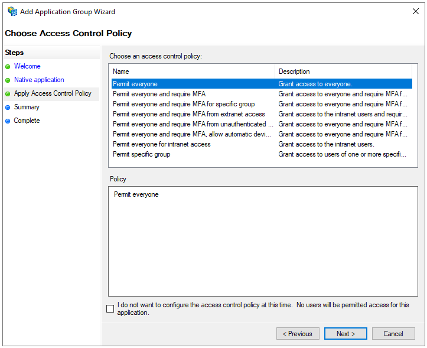Click the green bullet beside Welcome step
Screen dimensions: 427x348
[8, 67]
